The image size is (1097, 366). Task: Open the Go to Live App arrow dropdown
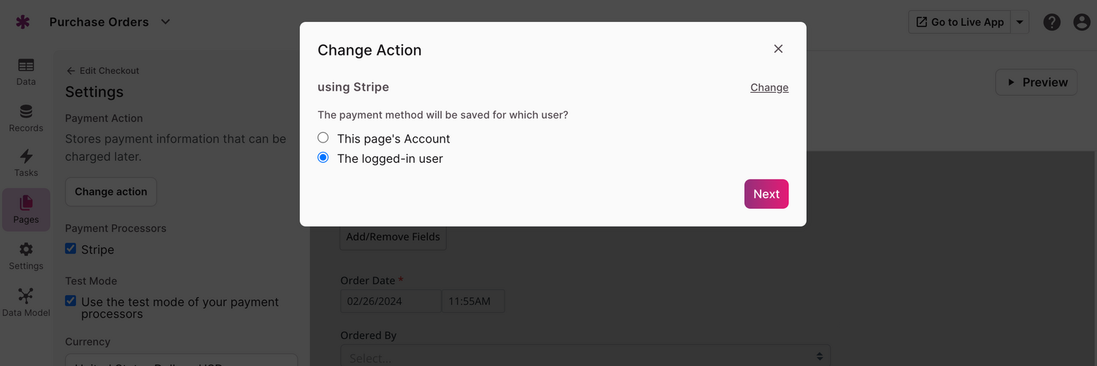1019,22
